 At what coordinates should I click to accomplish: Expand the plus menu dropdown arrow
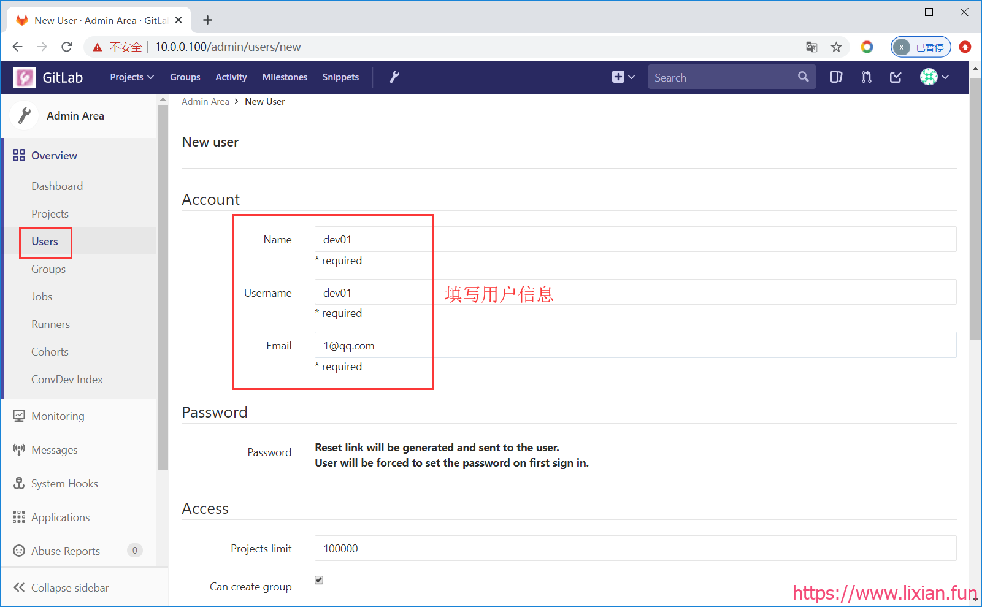(x=632, y=77)
